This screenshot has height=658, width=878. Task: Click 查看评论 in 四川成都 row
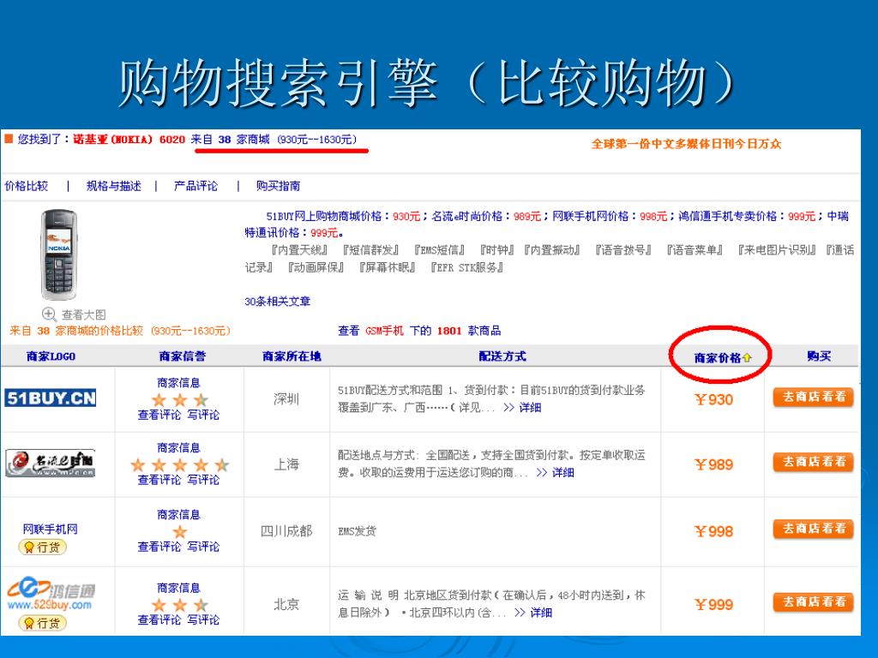(x=159, y=546)
